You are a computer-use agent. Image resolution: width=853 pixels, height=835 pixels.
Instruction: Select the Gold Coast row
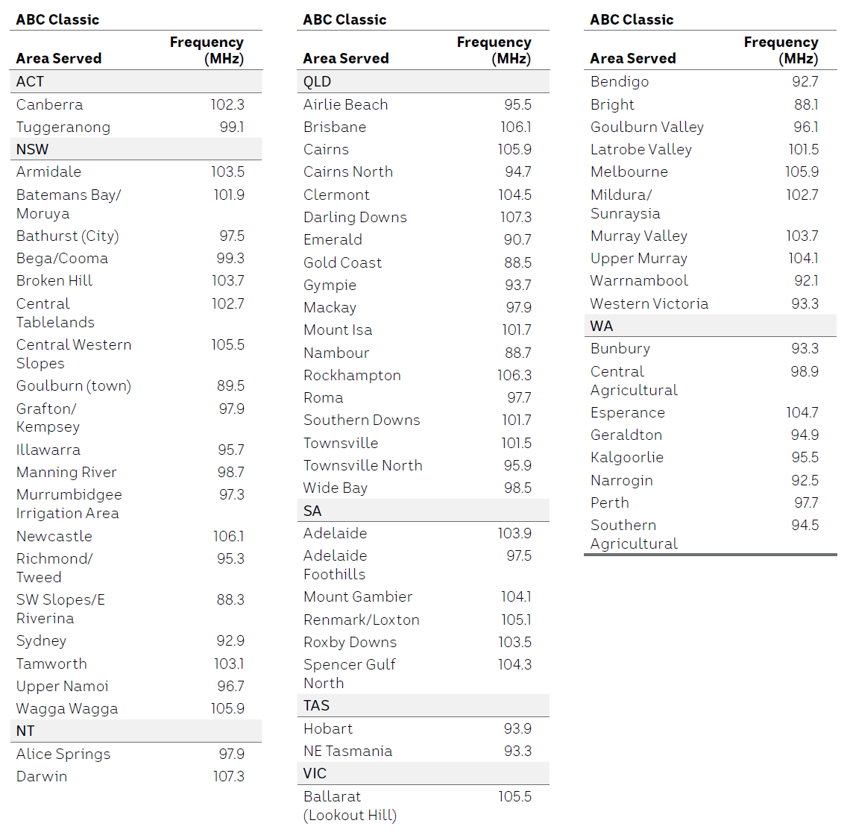tap(424, 262)
